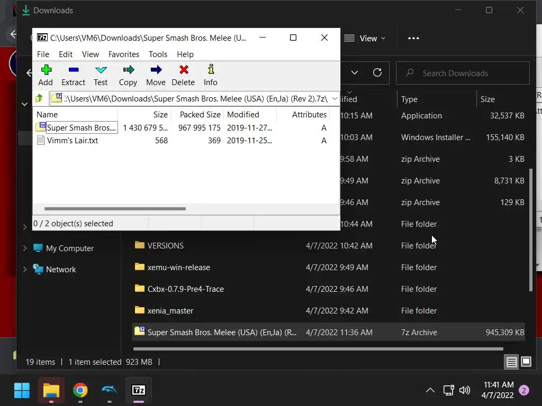Click the Copy toolbar icon in 7-Zip

coord(128,75)
